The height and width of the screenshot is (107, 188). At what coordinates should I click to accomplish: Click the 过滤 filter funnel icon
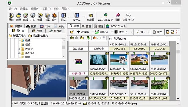78,32
